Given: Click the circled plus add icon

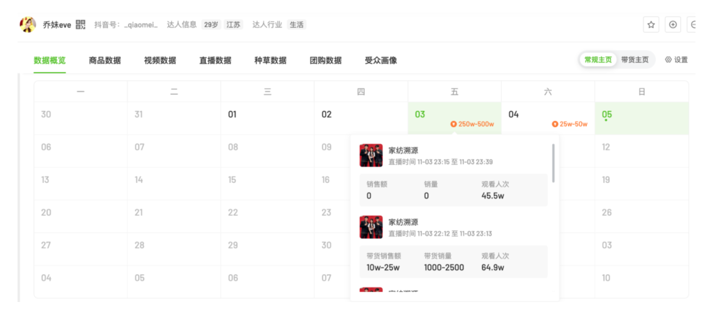Looking at the screenshot, I should tap(672, 24).
